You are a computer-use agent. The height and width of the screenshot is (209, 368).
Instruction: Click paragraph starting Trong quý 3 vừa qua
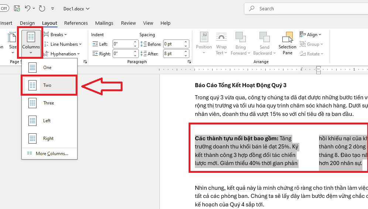[281, 106]
